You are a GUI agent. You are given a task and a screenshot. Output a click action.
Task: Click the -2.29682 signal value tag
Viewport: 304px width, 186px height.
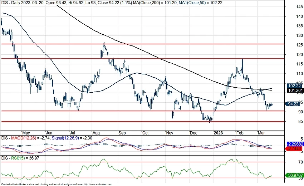pyautogui.click(x=295, y=144)
